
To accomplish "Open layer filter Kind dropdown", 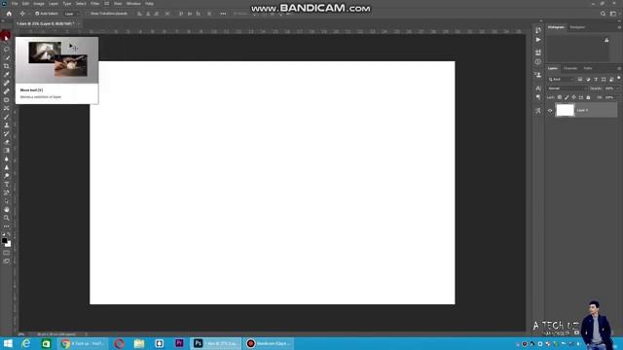I will (x=561, y=80).
